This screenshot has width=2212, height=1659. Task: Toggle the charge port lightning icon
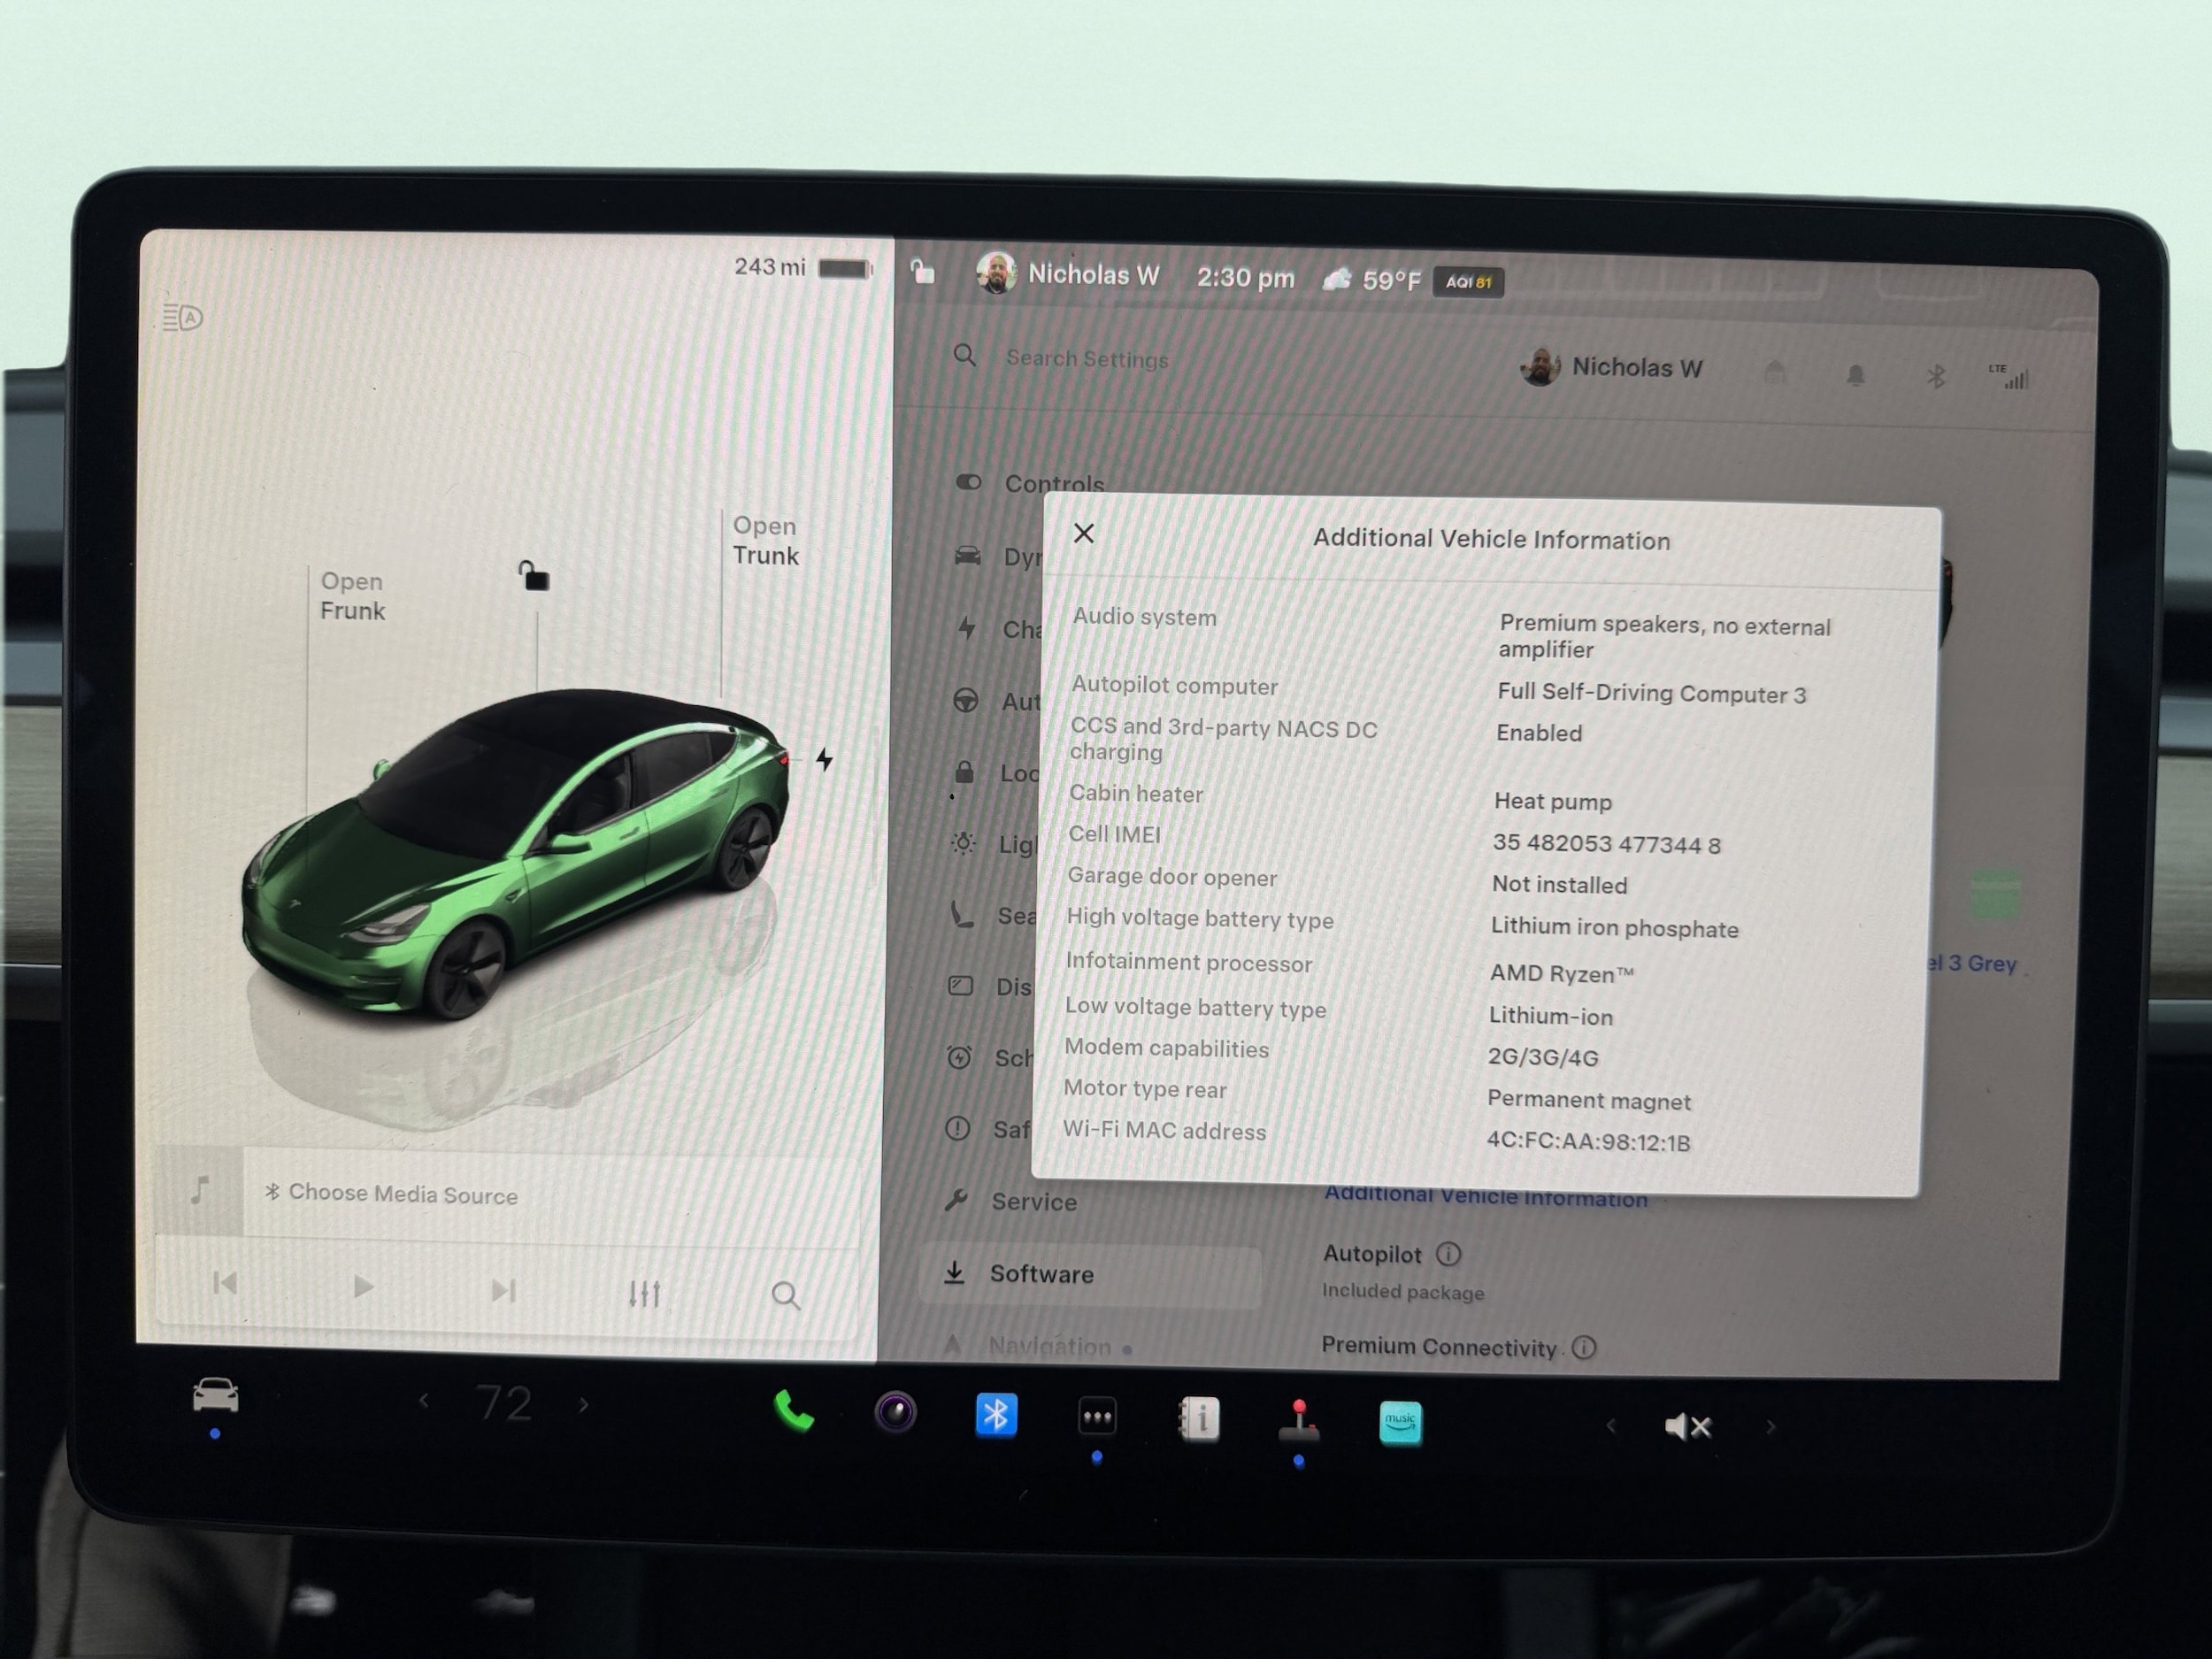coord(824,759)
